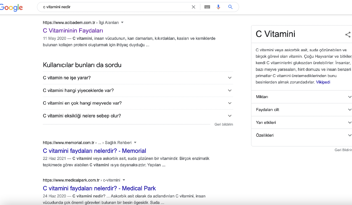Clear the search box text
Viewport: 352px width, 205px height.
(x=193, y=7)
